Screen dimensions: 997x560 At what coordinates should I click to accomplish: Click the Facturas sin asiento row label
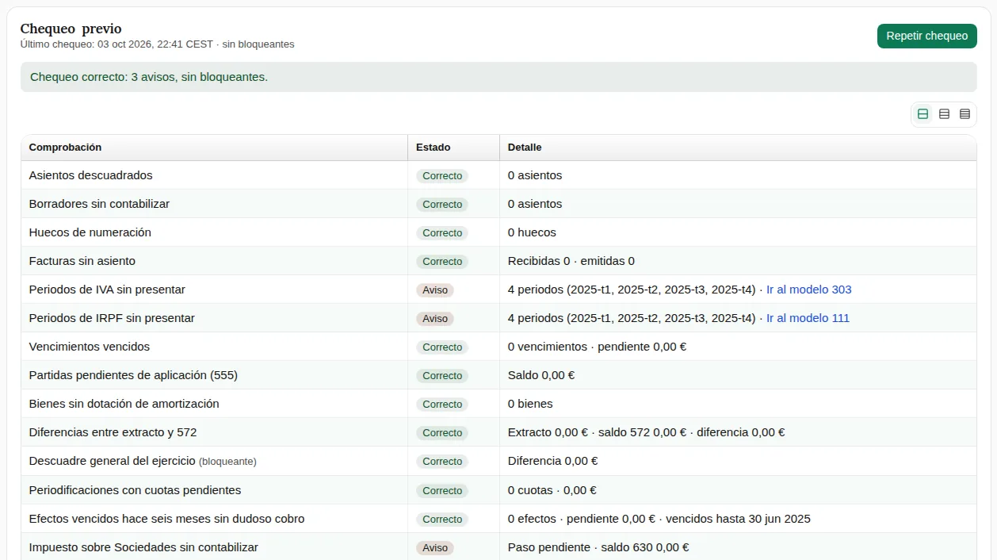click(82, 261)
